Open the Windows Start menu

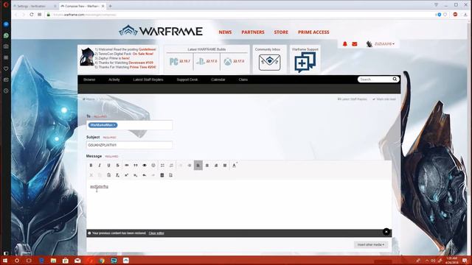point(5,261)
